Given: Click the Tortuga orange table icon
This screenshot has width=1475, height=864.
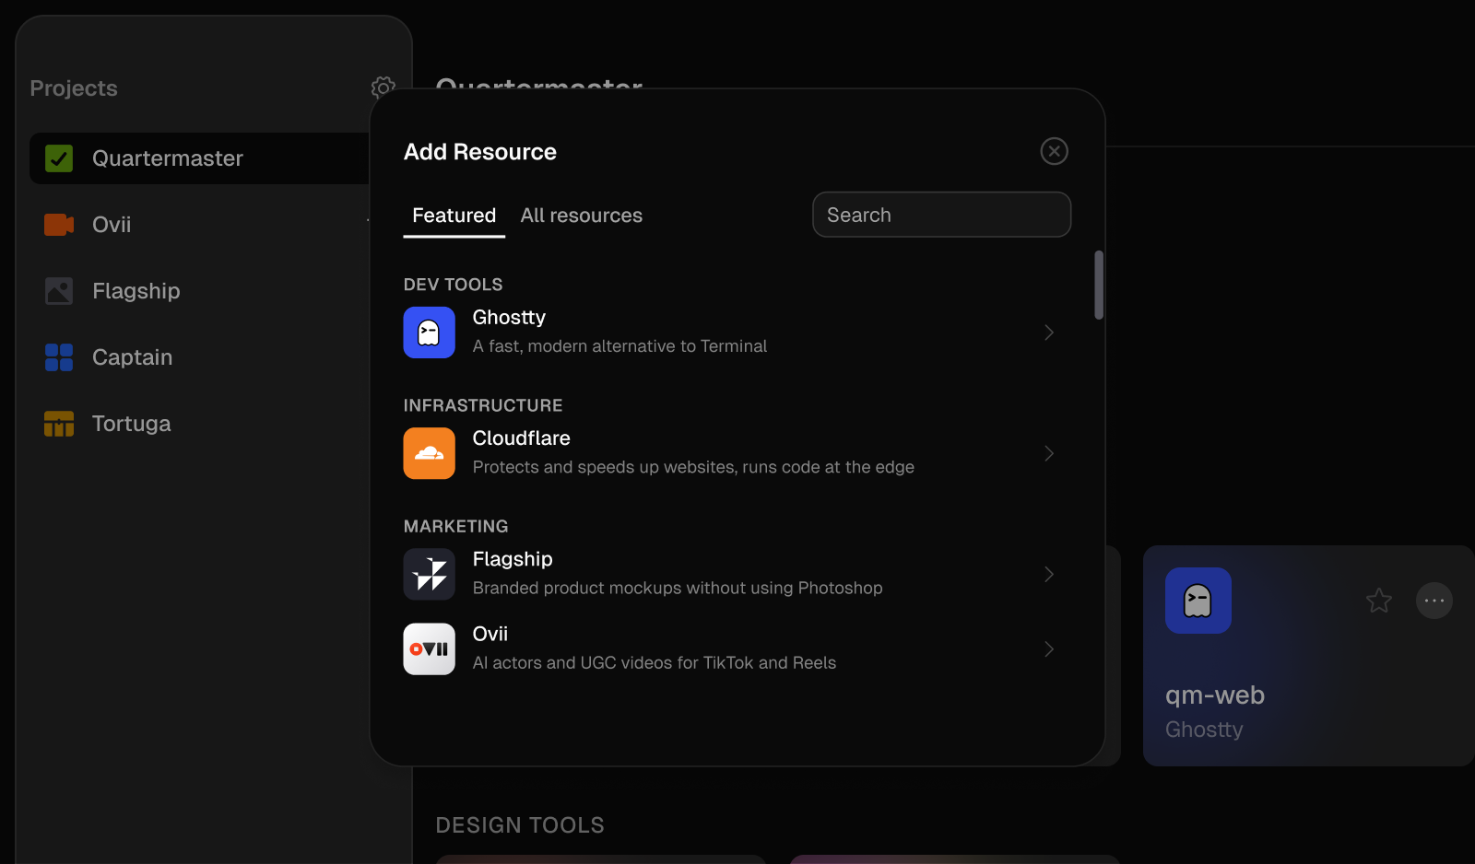Looking at the screenshot, I should click(x=59, y=424).
